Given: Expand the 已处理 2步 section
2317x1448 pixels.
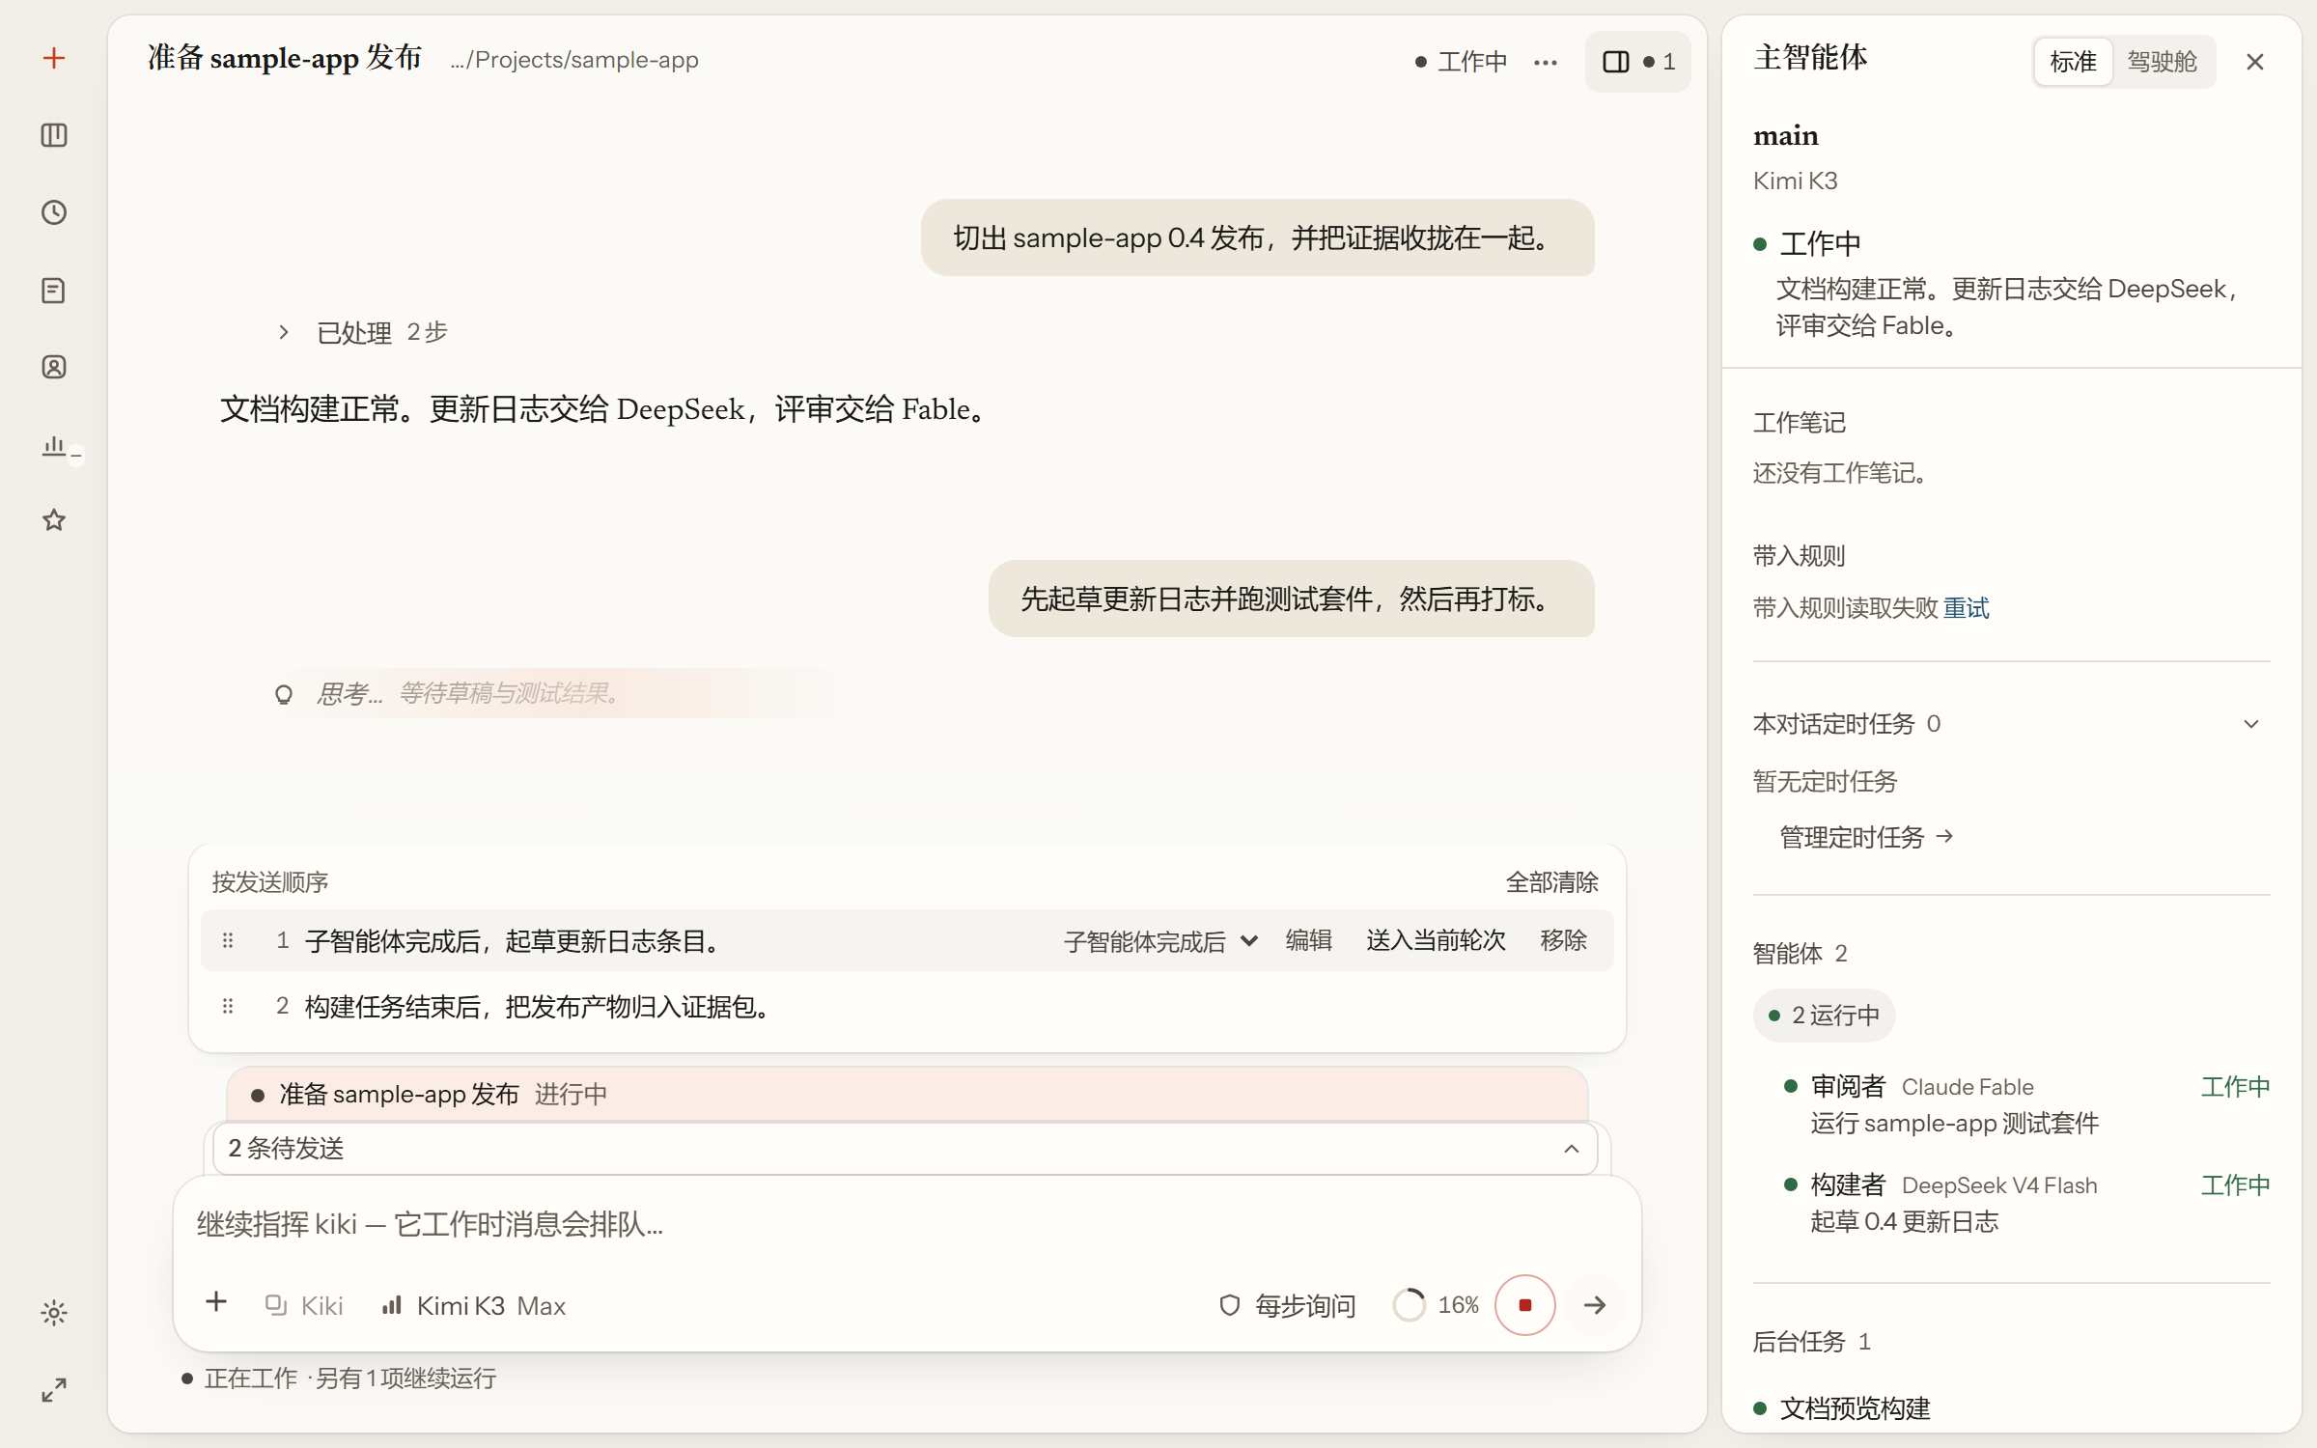Looking at the screenshot, I should coord(363,332).
